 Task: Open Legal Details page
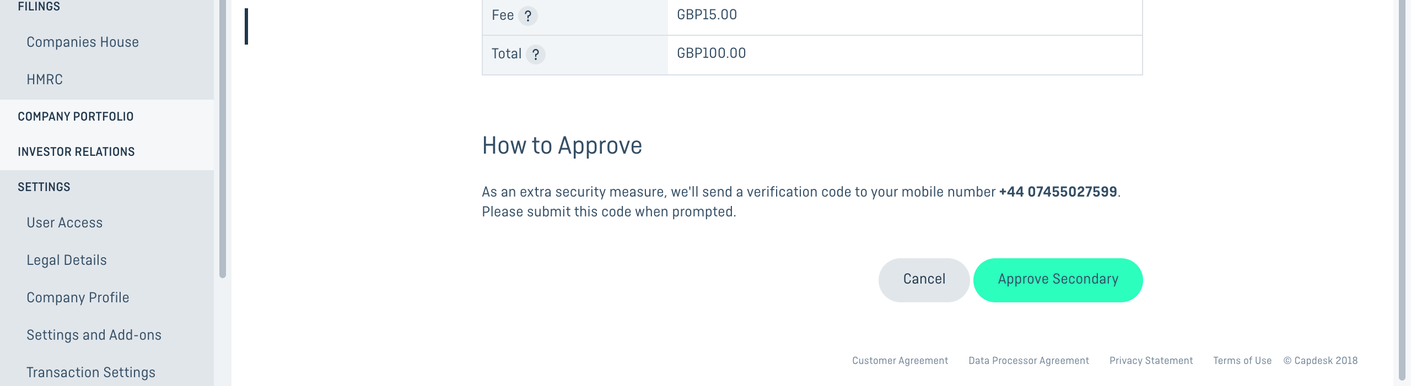point(67,260)
